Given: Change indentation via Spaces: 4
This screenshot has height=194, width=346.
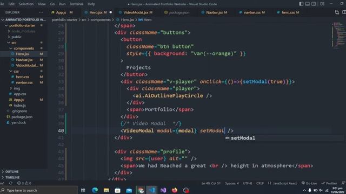Looking at the screenshot, I should click(232, 183).
